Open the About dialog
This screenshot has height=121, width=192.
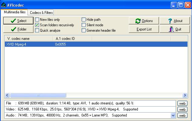(x=174, y=21)
